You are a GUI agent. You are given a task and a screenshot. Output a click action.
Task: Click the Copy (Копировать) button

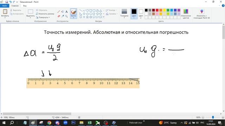tap(17, 14)
